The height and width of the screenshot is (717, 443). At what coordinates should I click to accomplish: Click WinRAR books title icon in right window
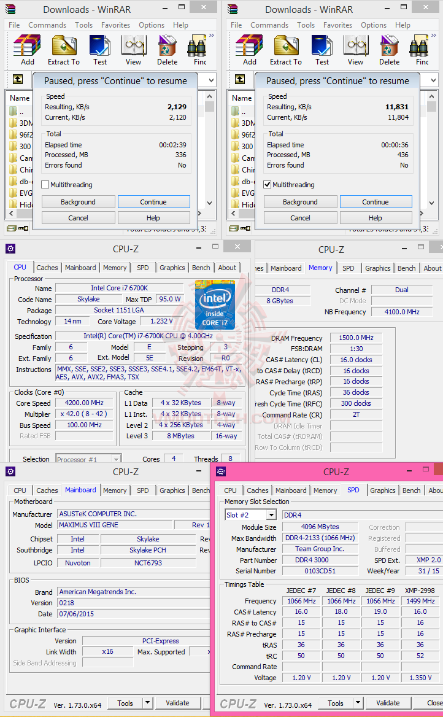pyautogui.click(x=233, y=9)
